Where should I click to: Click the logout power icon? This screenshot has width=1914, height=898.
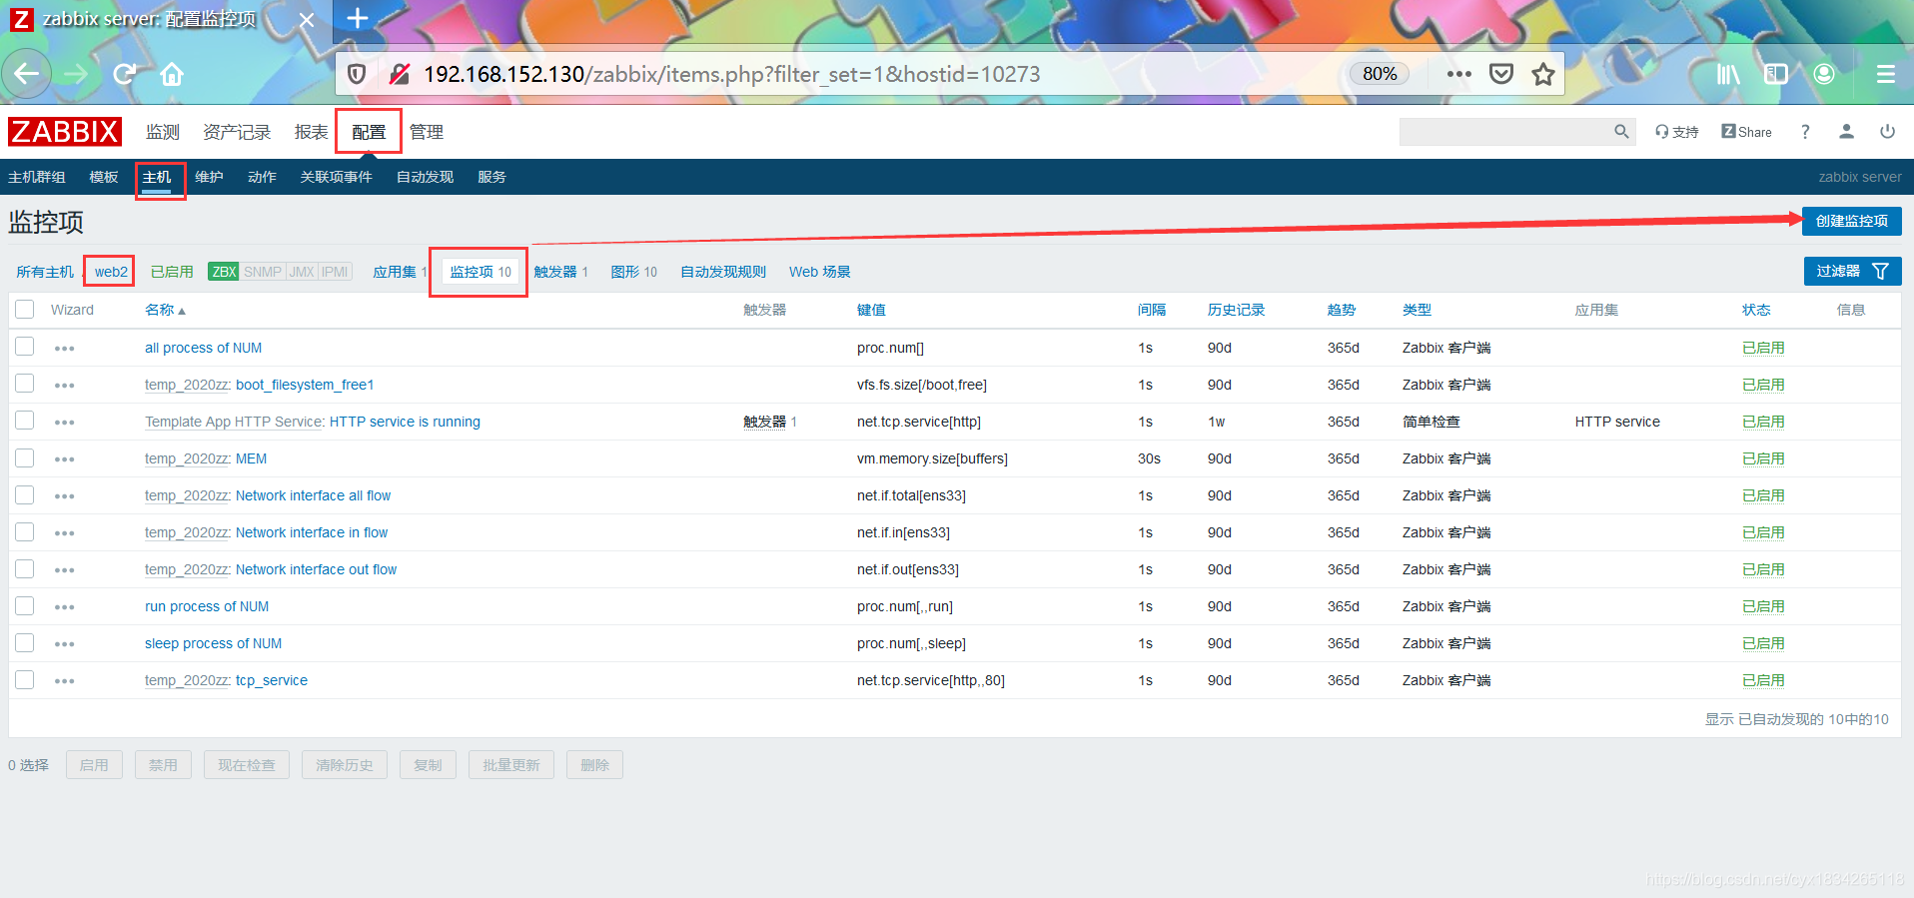point(1887,132)
